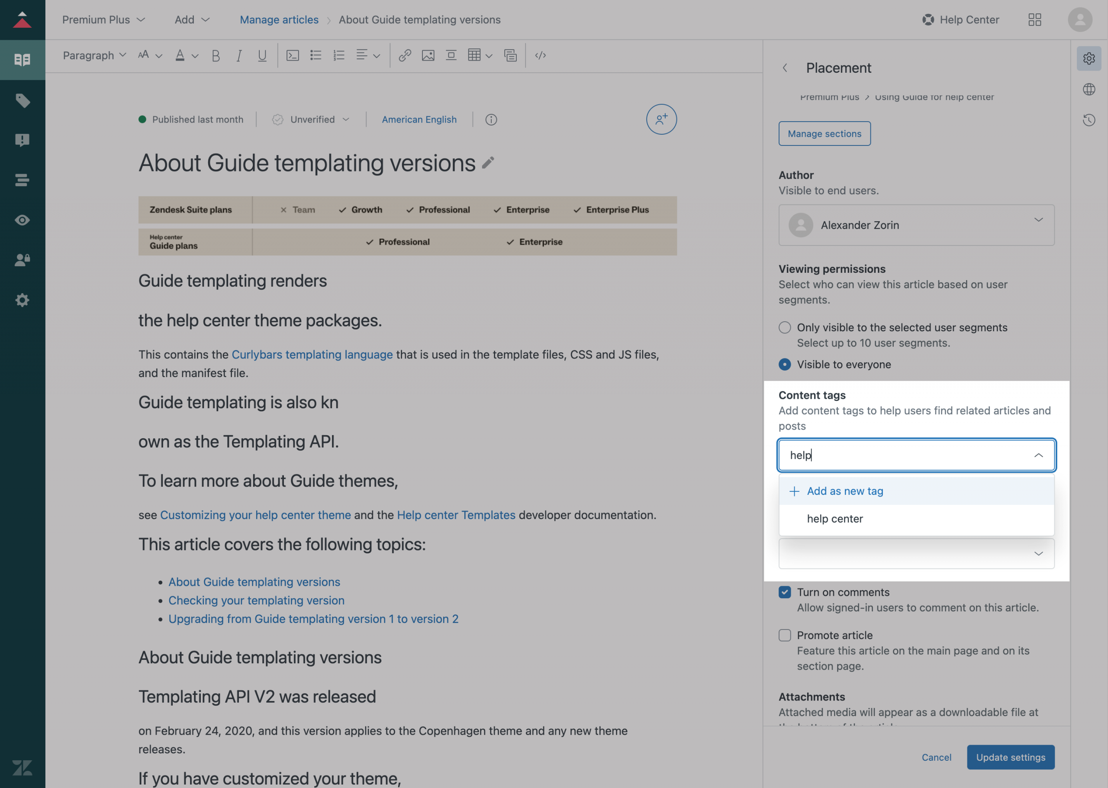
Task: Open the user profile avatar
Action: (1080, 19)
